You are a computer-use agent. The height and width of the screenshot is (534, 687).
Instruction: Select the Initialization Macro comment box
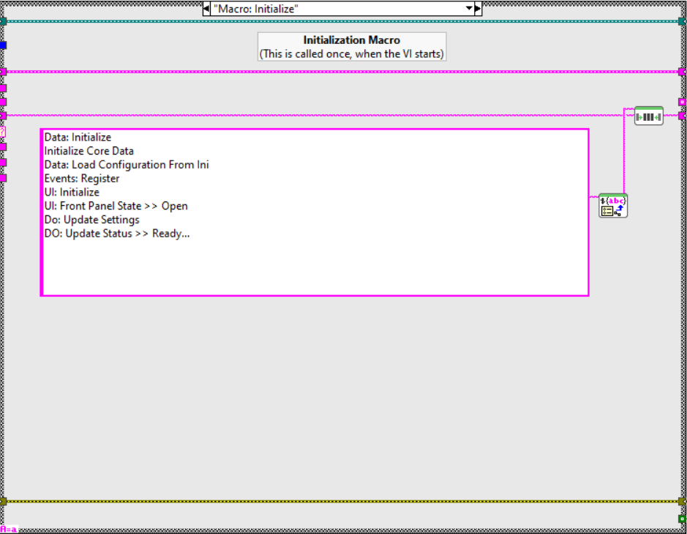pos(352,47)
